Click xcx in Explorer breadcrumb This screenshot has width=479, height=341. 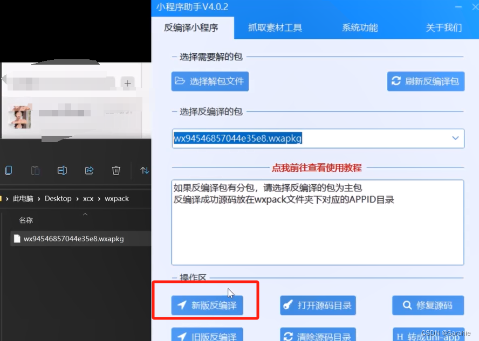pyautogui.click(x=88, y=199)
